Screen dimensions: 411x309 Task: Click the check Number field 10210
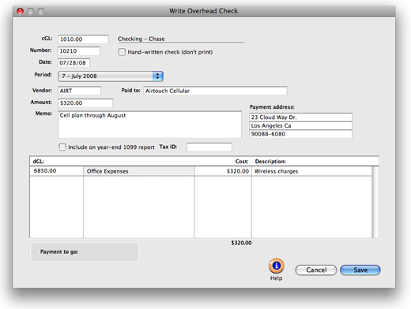(x=79, y=51)
